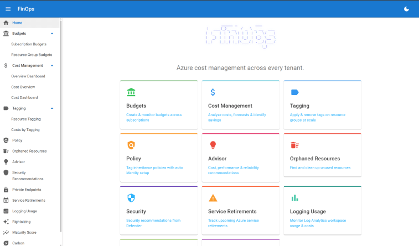Collapse the Budgets sidebar section

click(52, 34)
